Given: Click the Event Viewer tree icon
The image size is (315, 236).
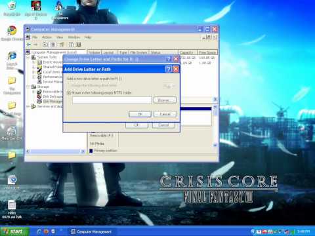Looking at the screenshot, I should pyautogui.click(x=39, y=62).
